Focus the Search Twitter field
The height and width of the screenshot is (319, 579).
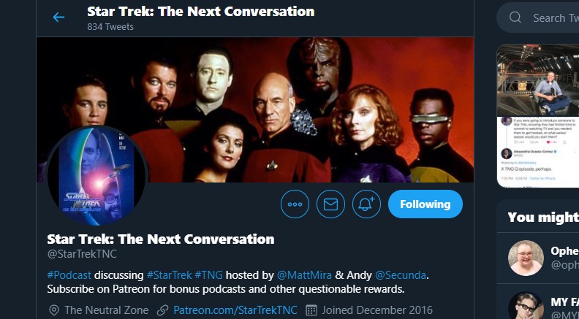[x=538, y=18]
